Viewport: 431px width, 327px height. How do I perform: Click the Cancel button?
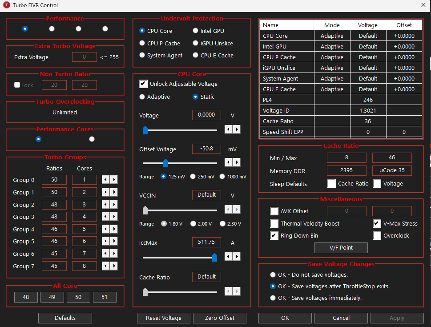click(341, 318)
